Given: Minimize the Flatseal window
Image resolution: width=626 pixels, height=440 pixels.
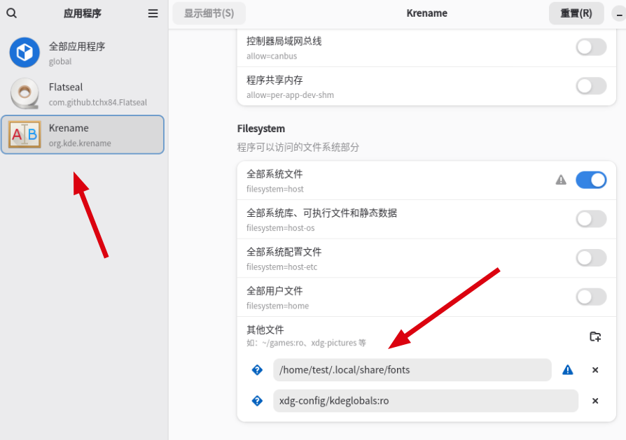Looking at the screenshot, I should click(x=619, y=15).
